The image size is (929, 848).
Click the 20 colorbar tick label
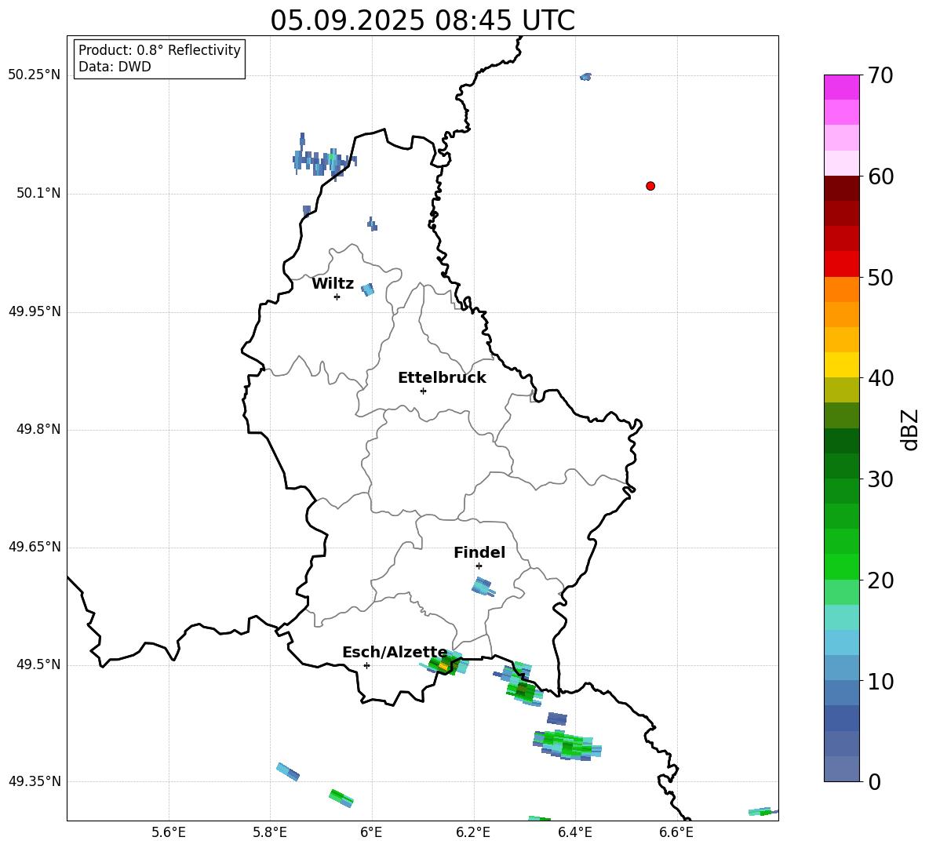(x=880, y=580)
